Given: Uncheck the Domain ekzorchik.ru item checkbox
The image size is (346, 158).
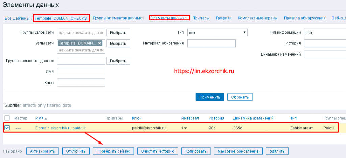Looking at the screenshot, I should click(7, 128).
